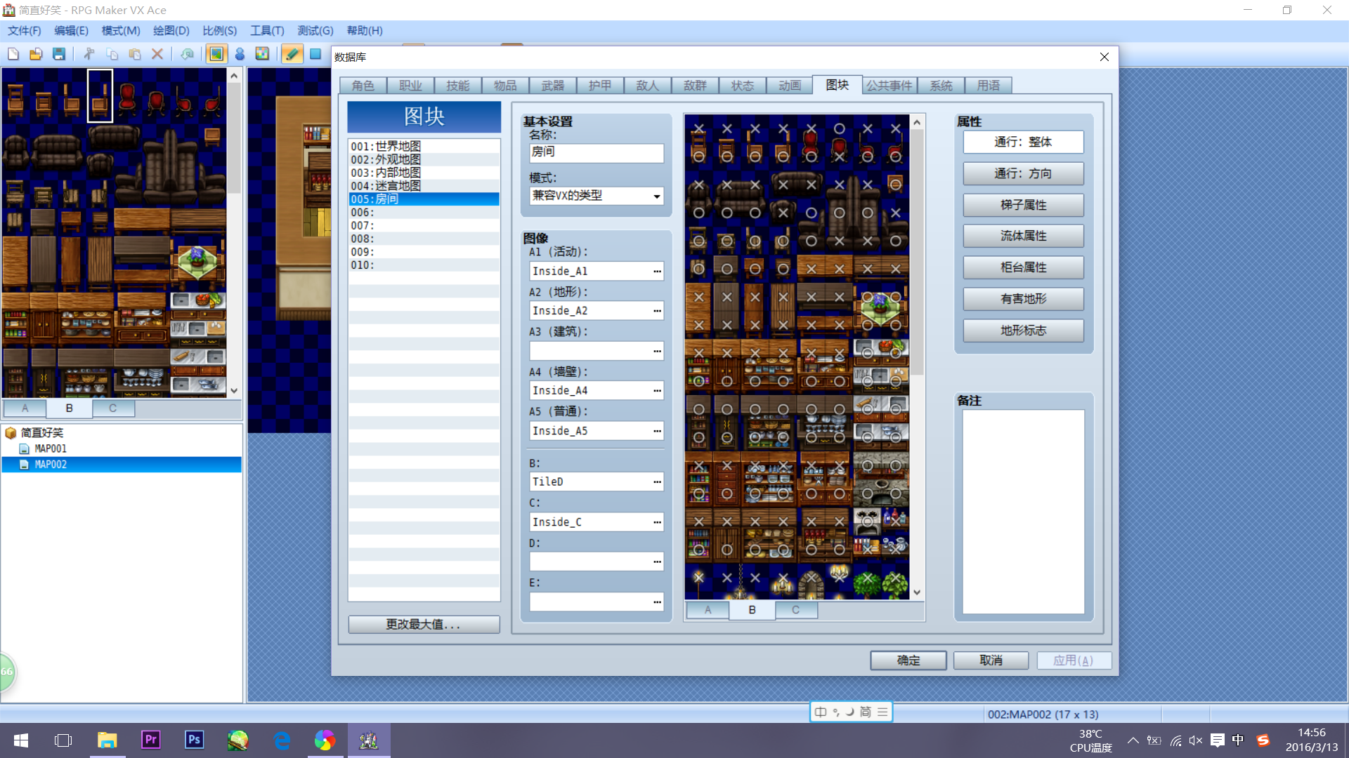Click the Undo arrow toolbar icon
This screenshot has height=758, width=1349.
(x=187, y=54)
